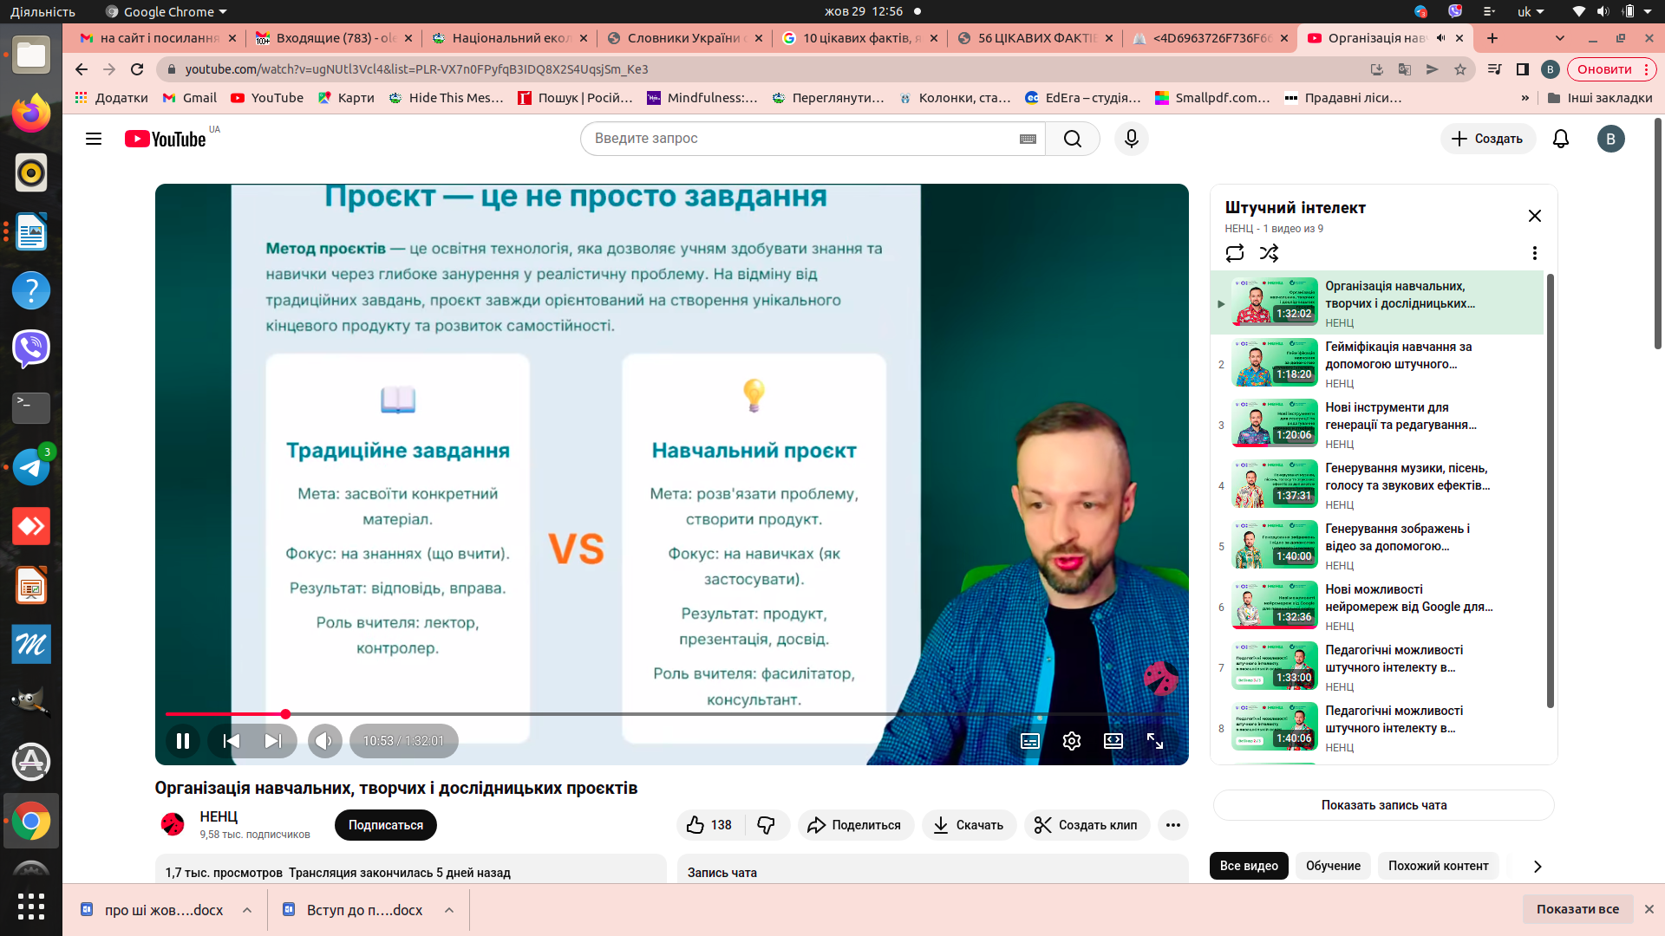The width and height of the screenshot is (1665, 936).
Task: Open YouTube notifications bell
Action: 1561,139
